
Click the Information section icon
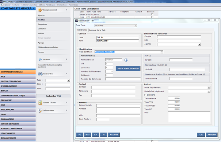[40, 111]
